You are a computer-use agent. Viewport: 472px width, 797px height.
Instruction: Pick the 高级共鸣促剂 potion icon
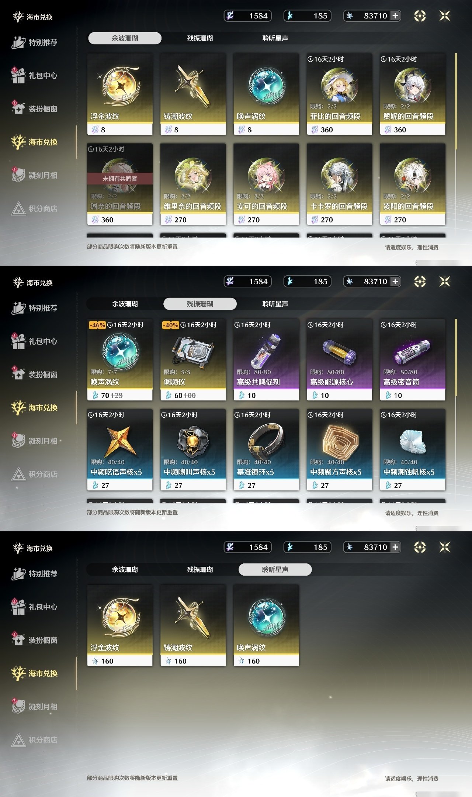[266, 351]
